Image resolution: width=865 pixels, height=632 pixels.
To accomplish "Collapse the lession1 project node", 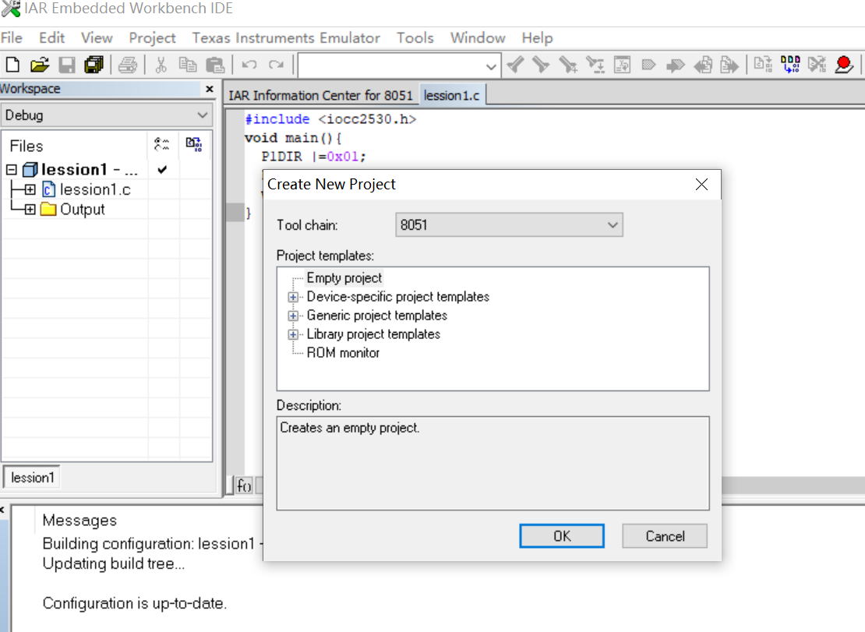I will pos(12,169).
